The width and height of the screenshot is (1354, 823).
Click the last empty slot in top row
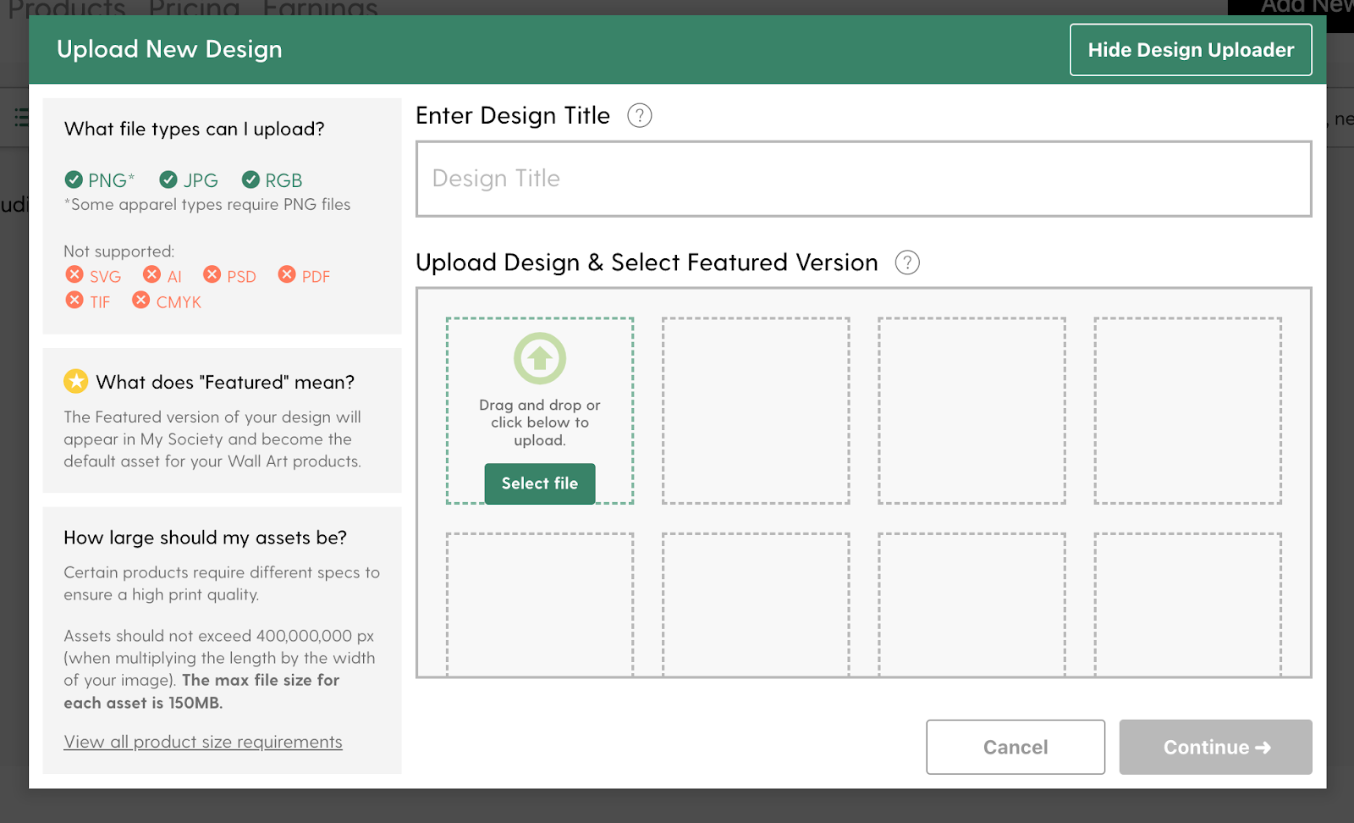pyautogui.click(x=1188, y=411)
